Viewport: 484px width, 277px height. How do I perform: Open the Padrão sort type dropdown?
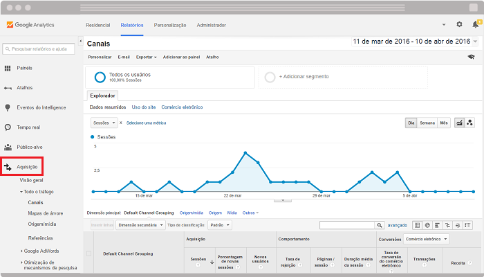click(220, 225)
